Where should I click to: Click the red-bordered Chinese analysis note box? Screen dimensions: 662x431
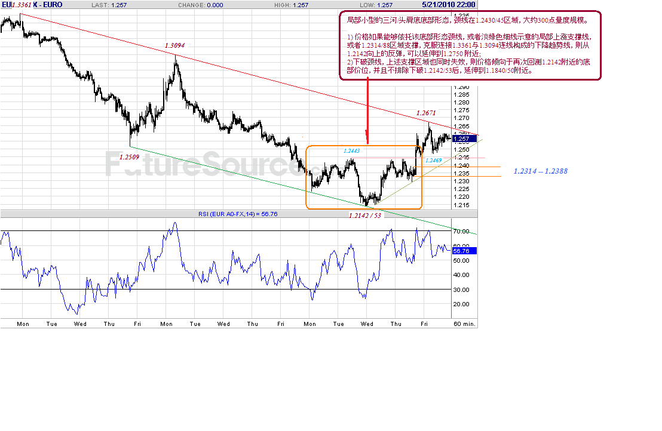click(470, 45)
